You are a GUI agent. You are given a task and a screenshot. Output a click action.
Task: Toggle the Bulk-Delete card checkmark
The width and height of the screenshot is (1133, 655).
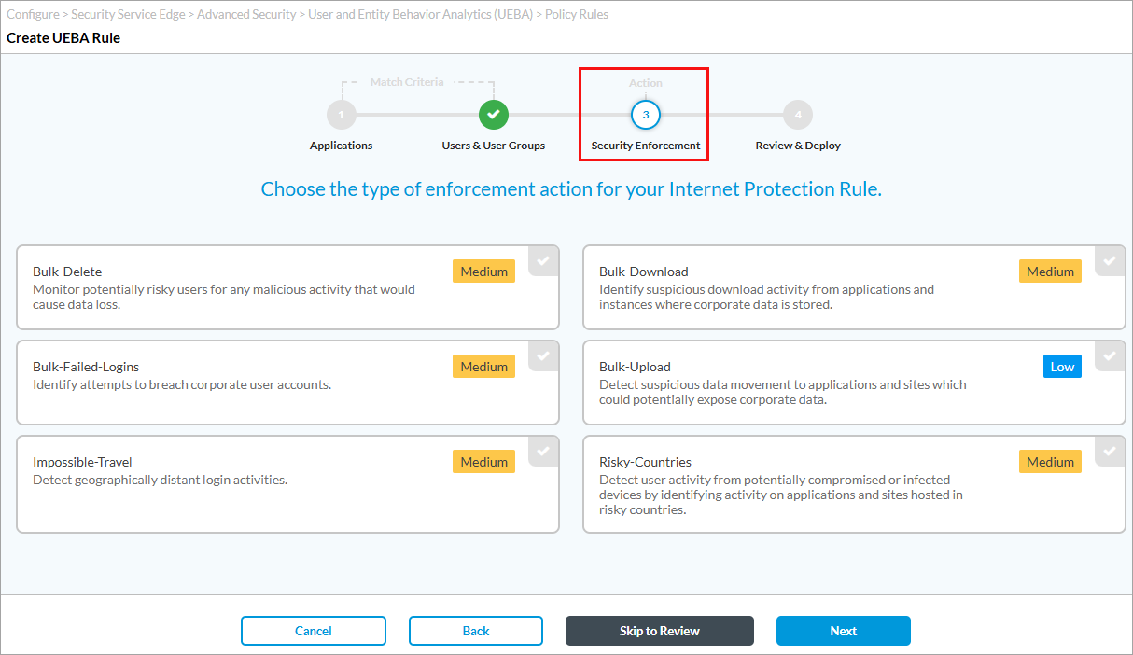(x=543, y=261)
